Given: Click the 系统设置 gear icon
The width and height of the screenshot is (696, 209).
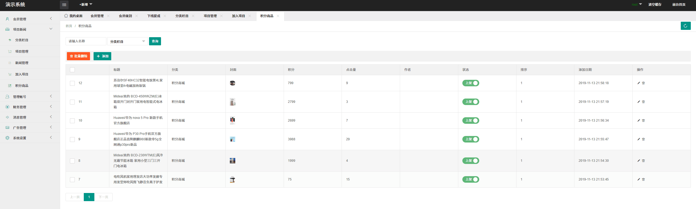Looking at the screenshot, I should tap(7, 138).
